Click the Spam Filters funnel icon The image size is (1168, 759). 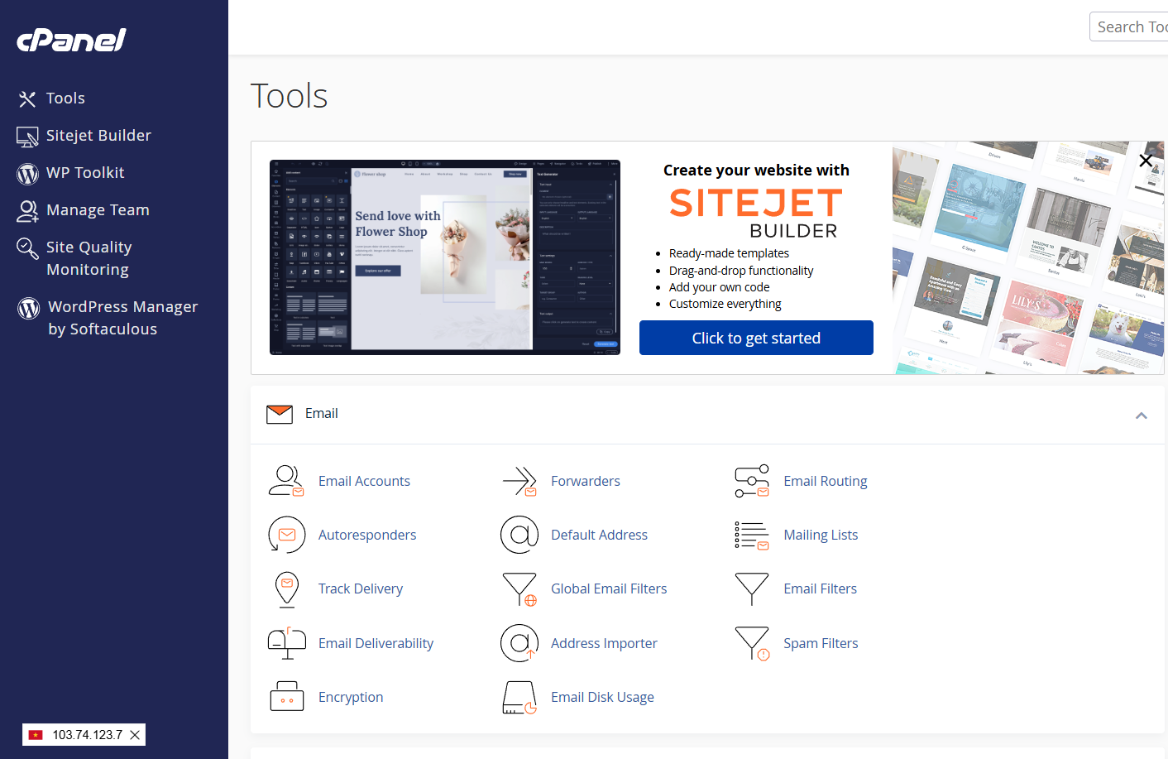point(752,643)
